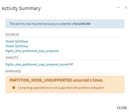Click the 'Computing explanations is not supported' message
The width and height of the screenshot is (129, 112).
(x=61, y=88)
